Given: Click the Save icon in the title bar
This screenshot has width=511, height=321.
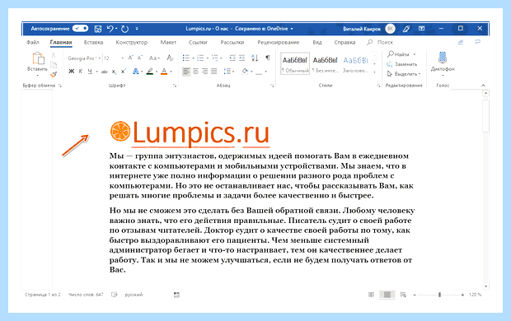Looking at the screenshot, I should point(98,29).
